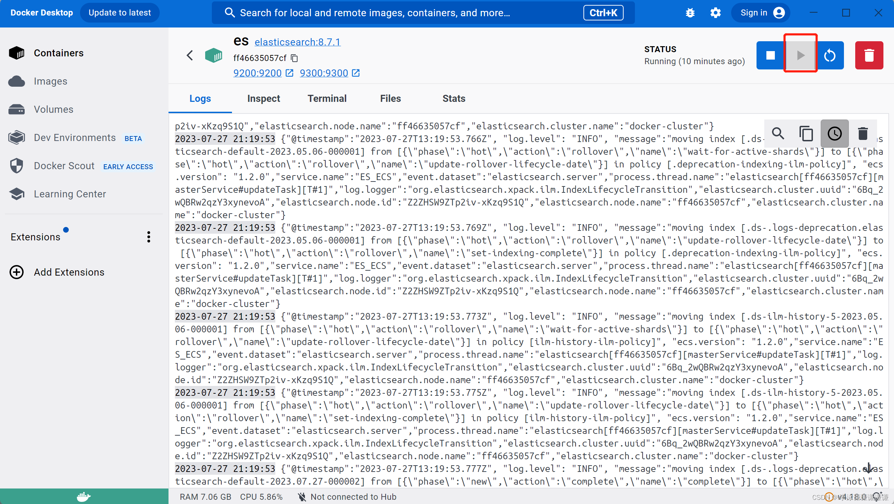Copy container ID ff46635057cf
894x504 pixels.
294,58
